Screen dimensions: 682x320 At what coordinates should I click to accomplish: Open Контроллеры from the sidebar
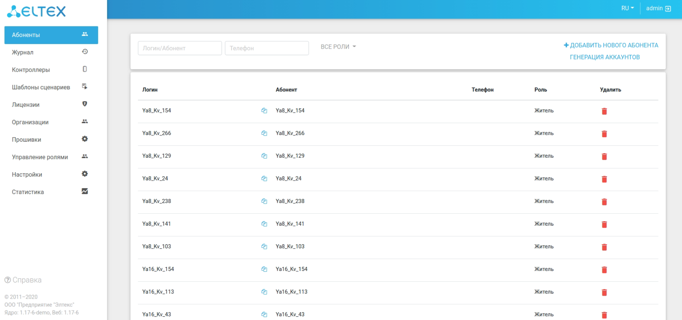point(51,70)
